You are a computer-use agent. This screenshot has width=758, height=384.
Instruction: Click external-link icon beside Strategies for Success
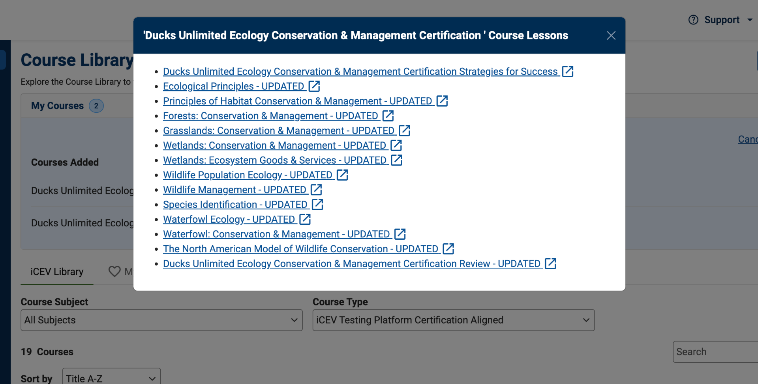coord(568,71)
